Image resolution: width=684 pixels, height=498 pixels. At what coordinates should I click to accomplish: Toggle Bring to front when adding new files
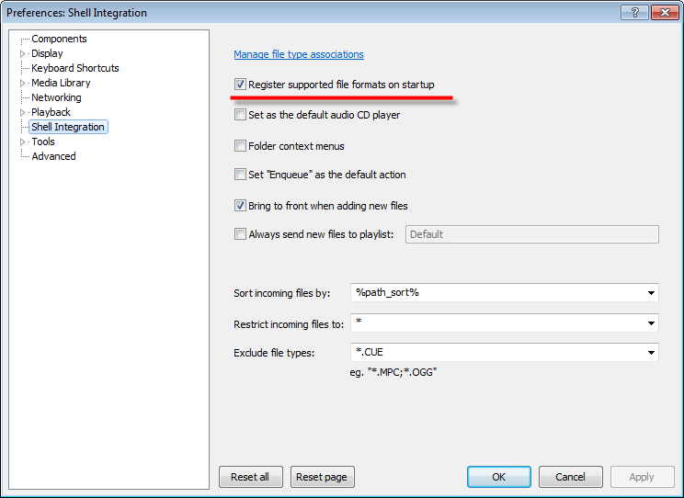(x=241, y=206)
